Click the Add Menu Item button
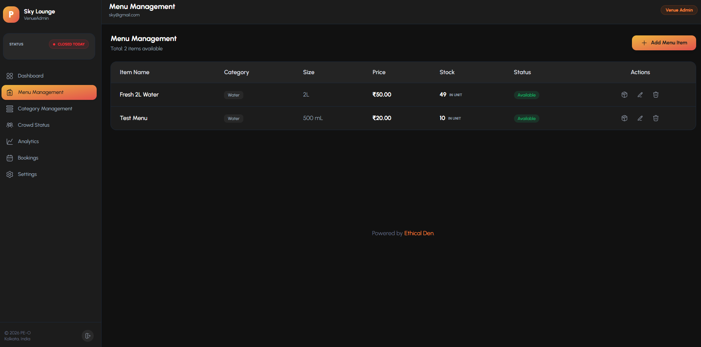Screen dimensions: 701x347 (664, 43)
